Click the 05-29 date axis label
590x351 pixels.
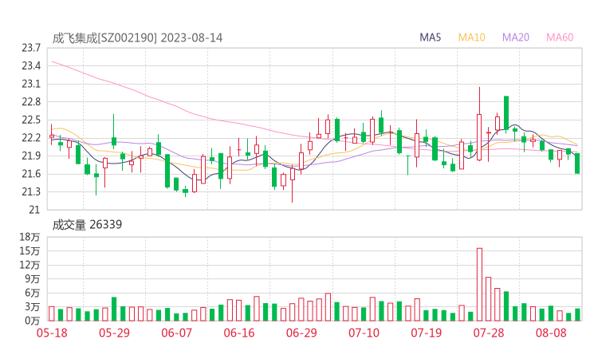coord(114,333)
